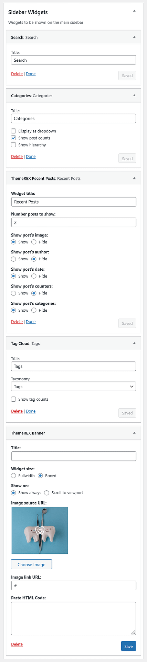Delete the Search widget
This screenshot has height=662, width=147.
pos(17,74)
